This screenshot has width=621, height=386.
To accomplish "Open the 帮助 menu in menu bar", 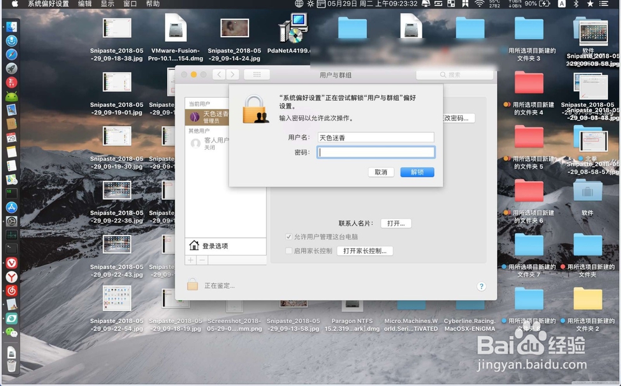I will tap(153, 4).
